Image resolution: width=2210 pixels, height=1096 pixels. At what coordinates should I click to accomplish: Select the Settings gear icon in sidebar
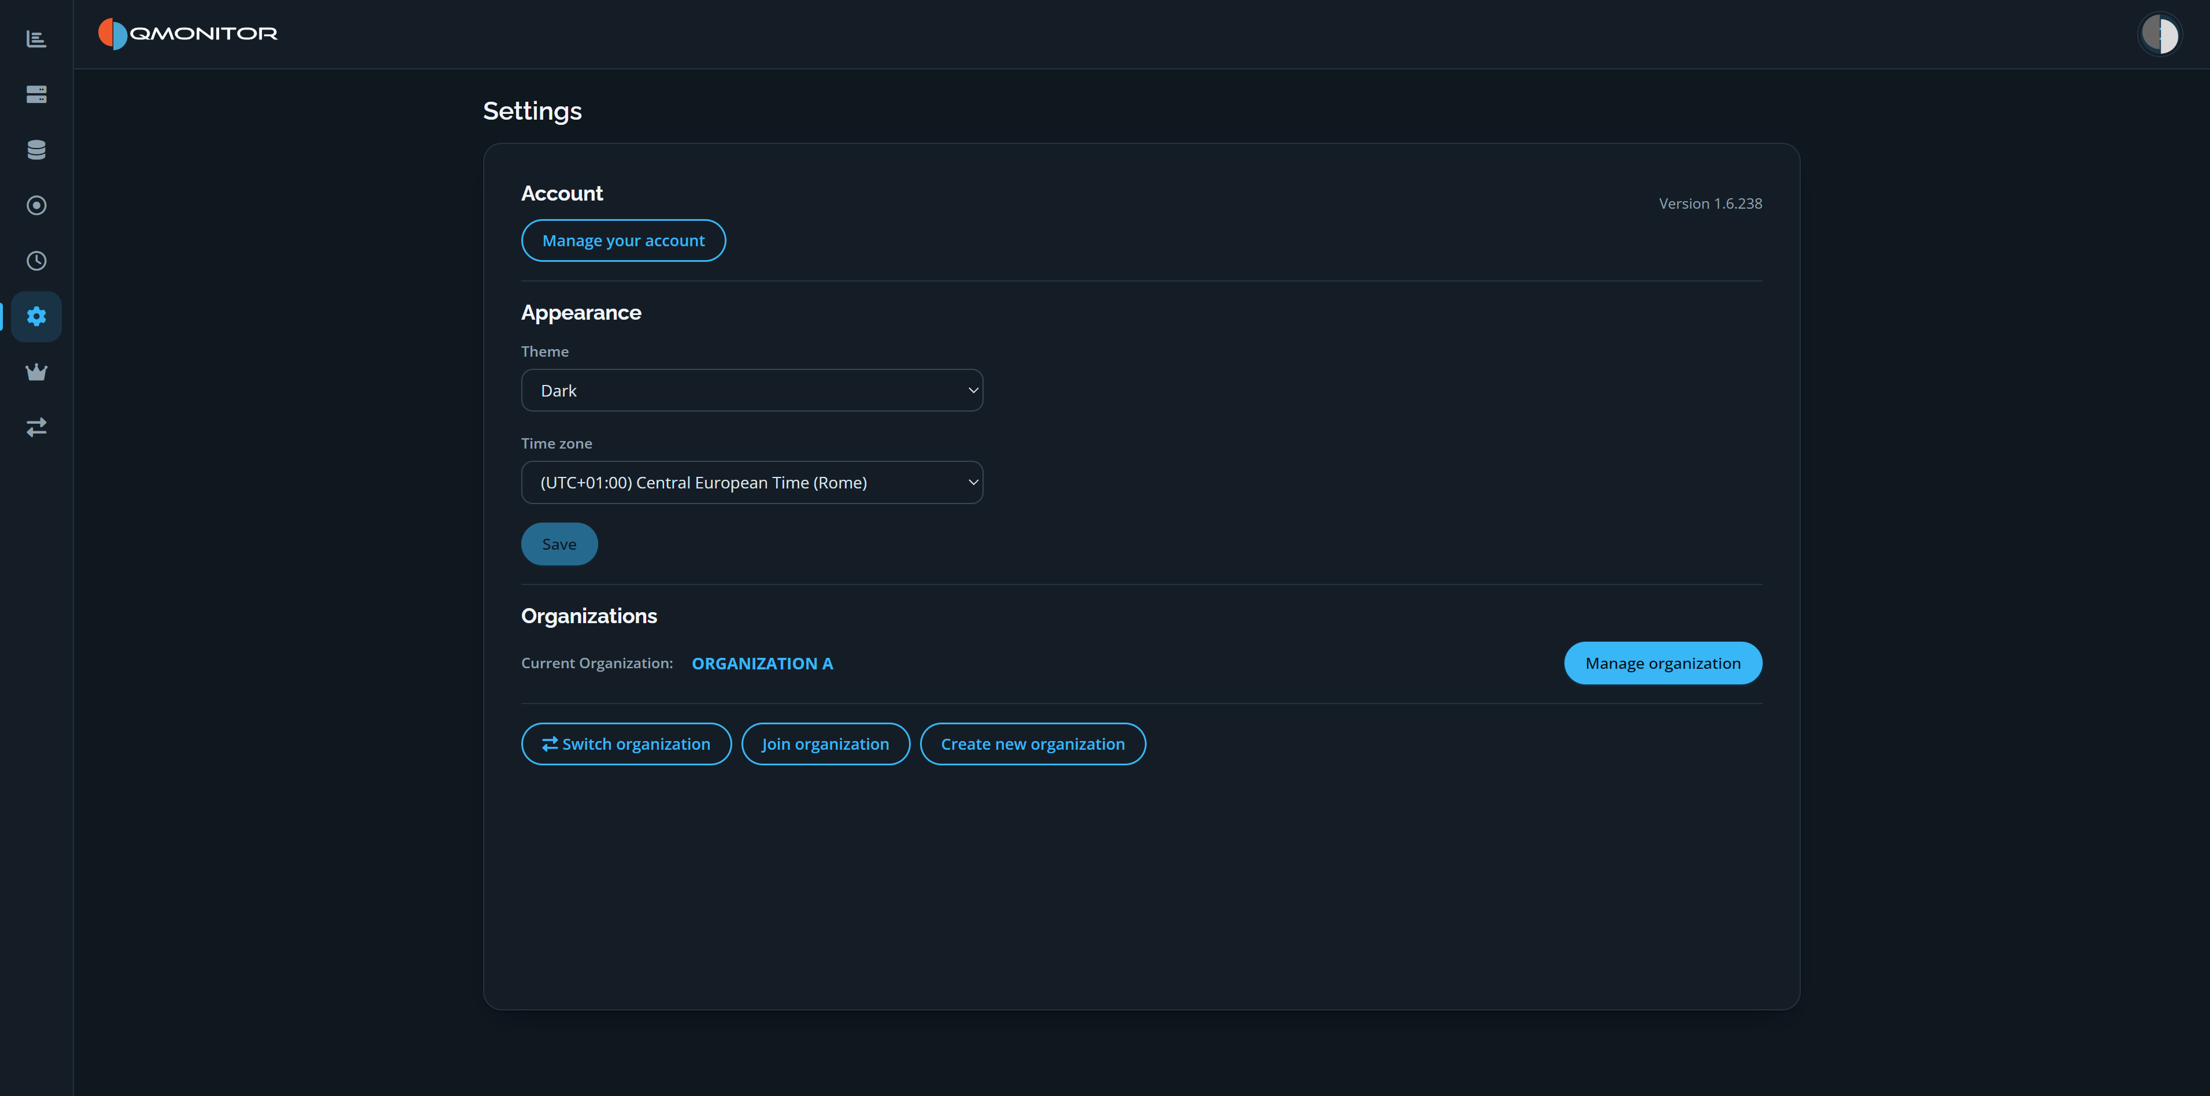36,316
